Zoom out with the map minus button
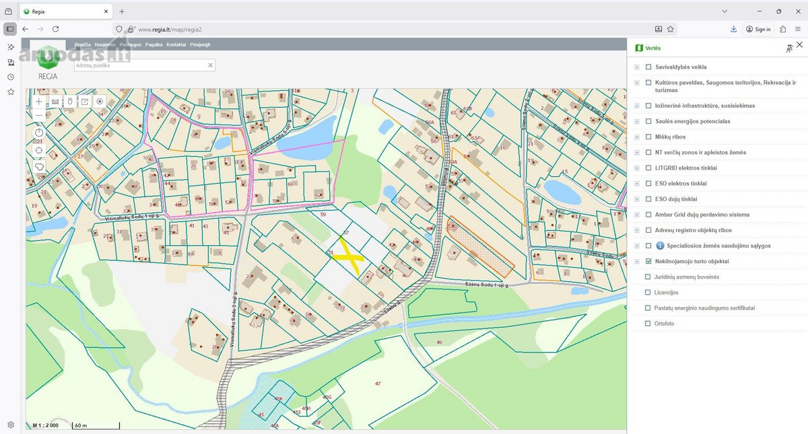 [x=39, y=116]
